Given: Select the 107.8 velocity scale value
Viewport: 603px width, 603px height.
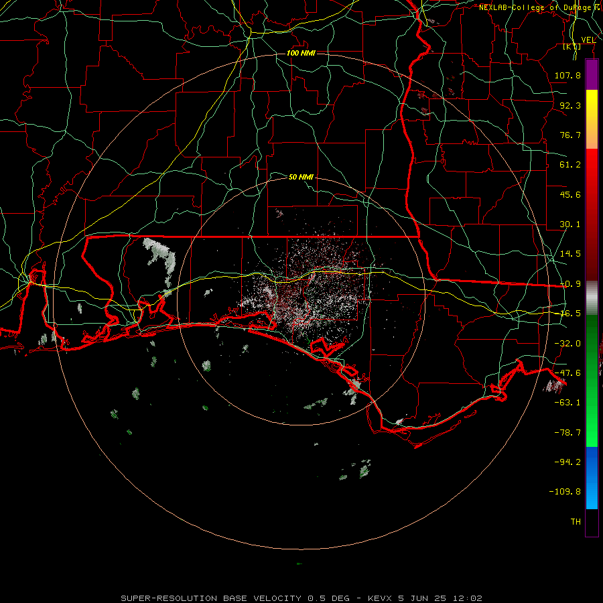Looking at the screenshot, I should pos(567,75).
